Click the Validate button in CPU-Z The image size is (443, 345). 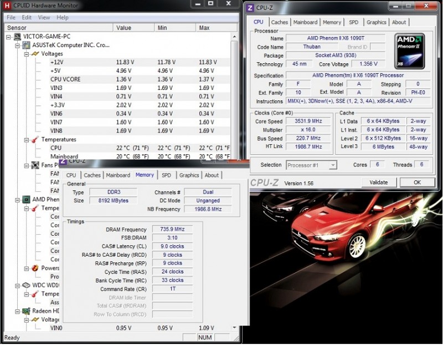379,182
